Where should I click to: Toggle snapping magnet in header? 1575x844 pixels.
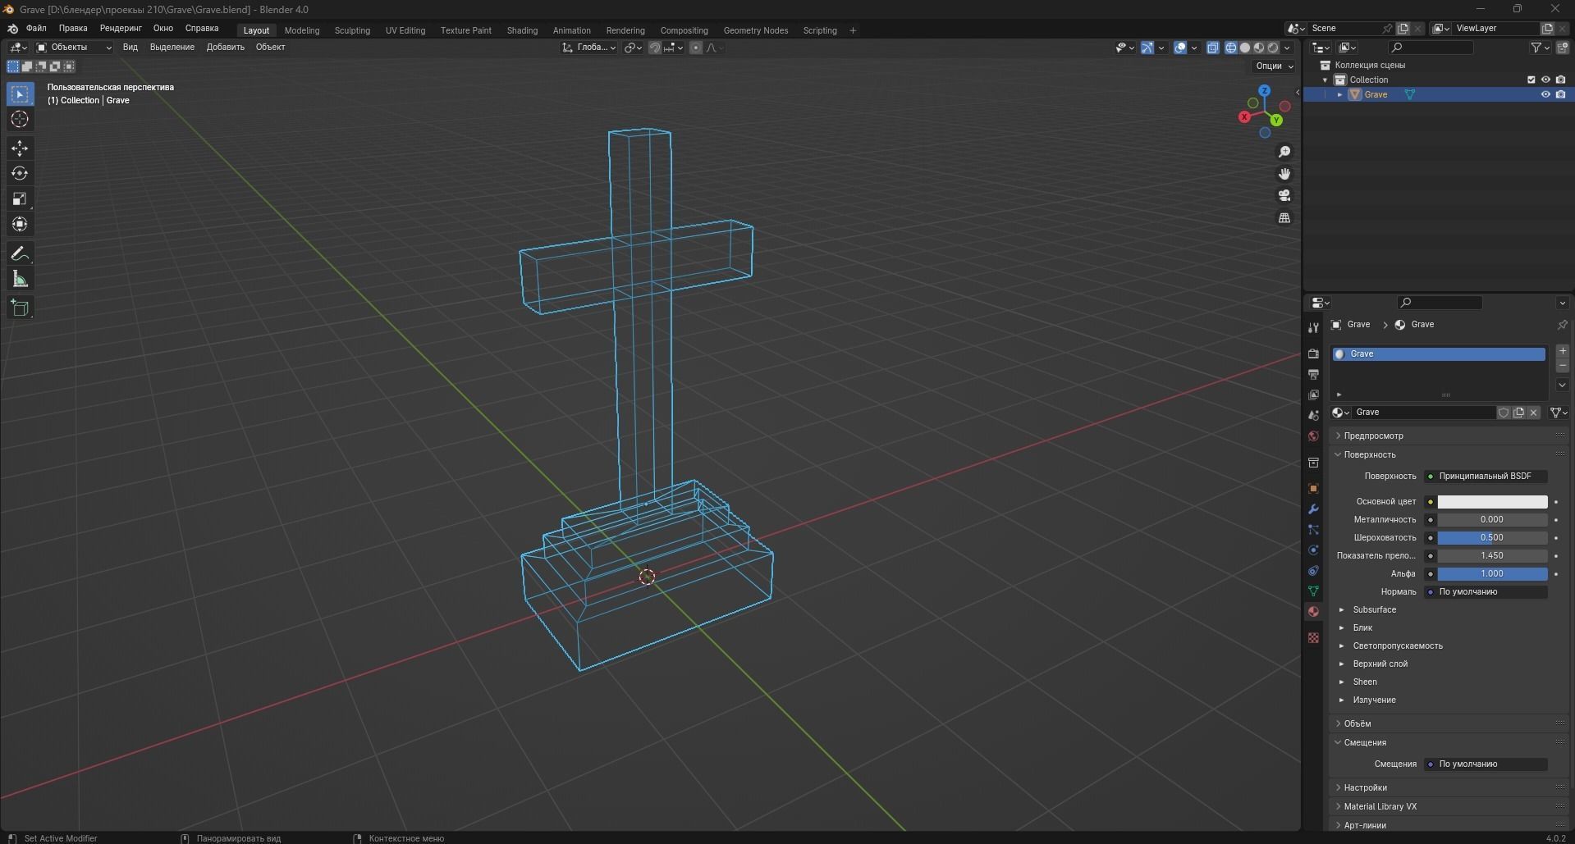point(655,48)
